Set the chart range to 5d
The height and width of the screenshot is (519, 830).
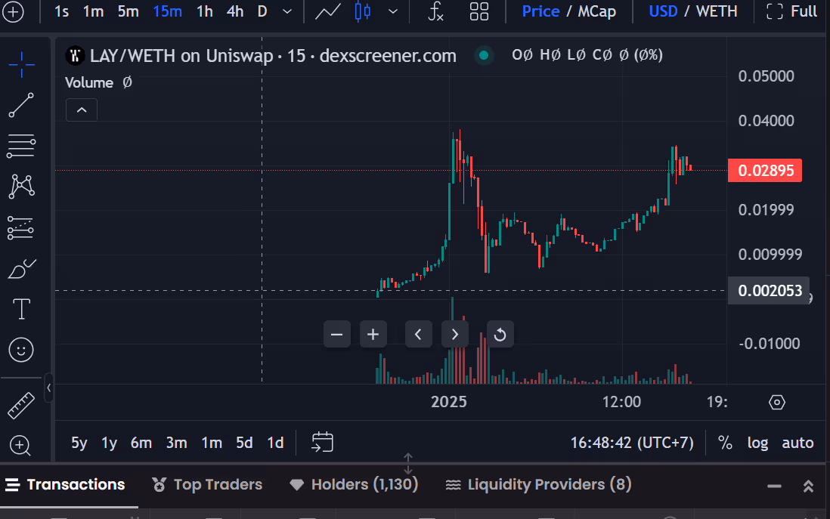[x=244, y=443]
